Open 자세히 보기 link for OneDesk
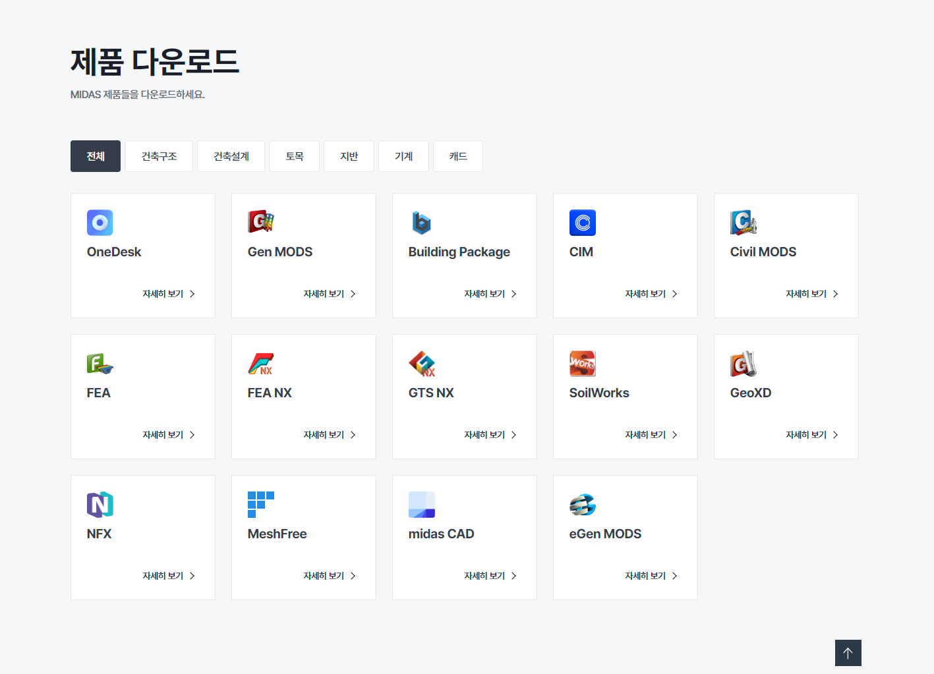The width and height of the screenshot is (934, 674). pos(169,294)
